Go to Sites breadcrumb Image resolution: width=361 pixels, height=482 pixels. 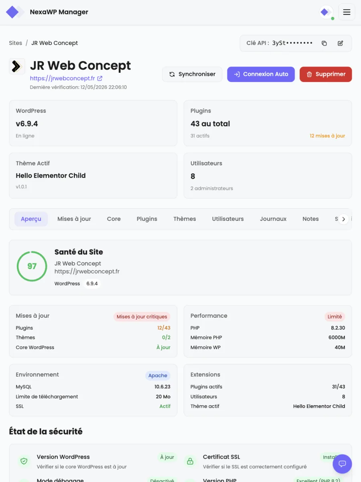point(16,43)
